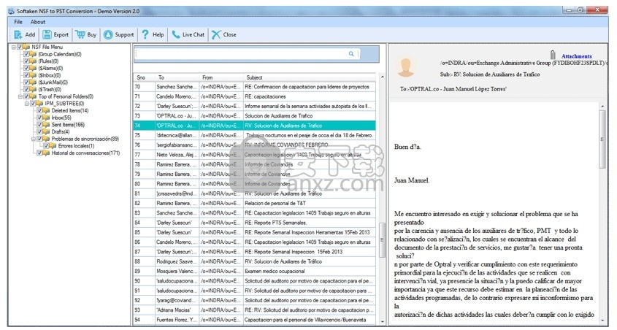Click the NSF File Menu folder icon
The width and height of the screenshot is (617, 330).
[x=26, y=47]
